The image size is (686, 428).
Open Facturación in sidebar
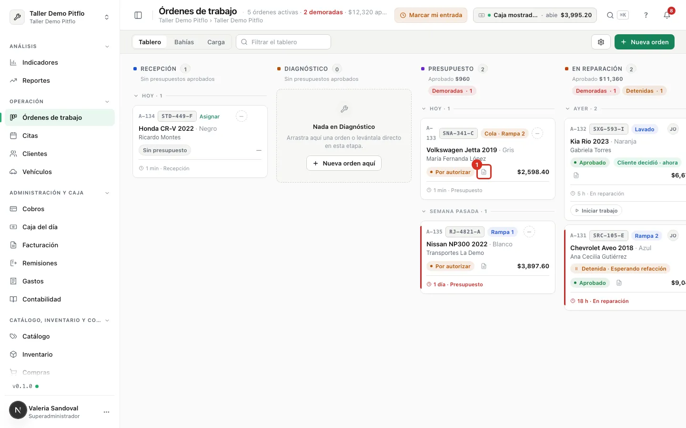[60, 245]
